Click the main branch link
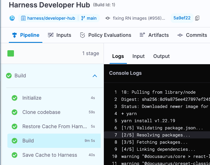Viewport: 210px width, 165px height. click(x=92, y=18)
